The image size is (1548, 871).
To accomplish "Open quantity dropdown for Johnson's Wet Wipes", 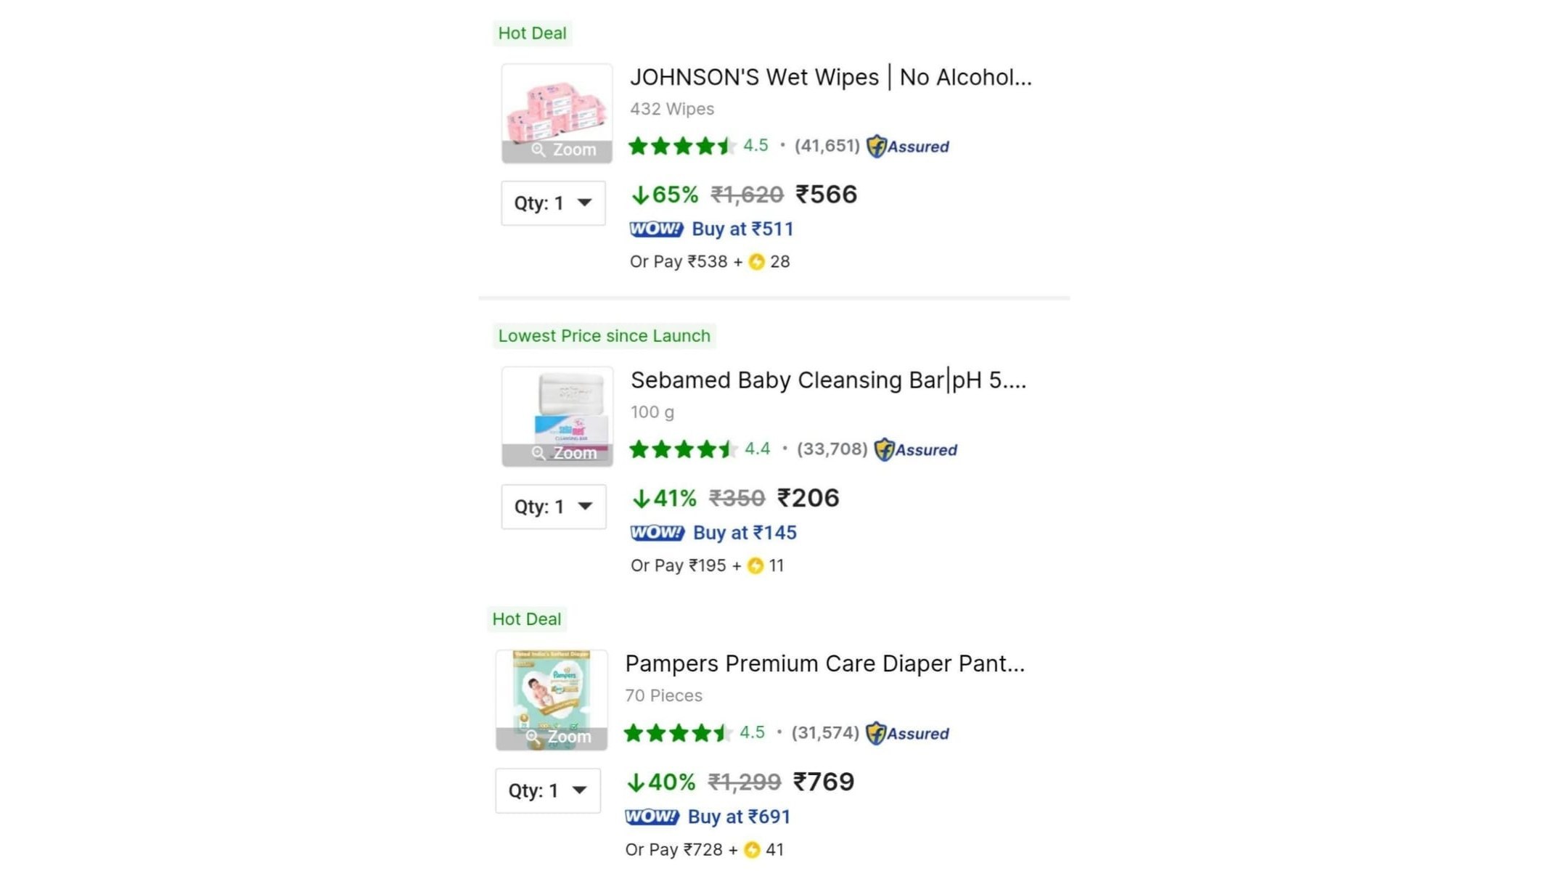I will pyautogui.click(x=553, y=203).
